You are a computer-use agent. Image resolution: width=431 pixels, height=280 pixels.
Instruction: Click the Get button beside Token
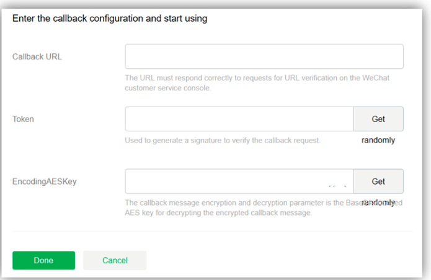point(378,119)
